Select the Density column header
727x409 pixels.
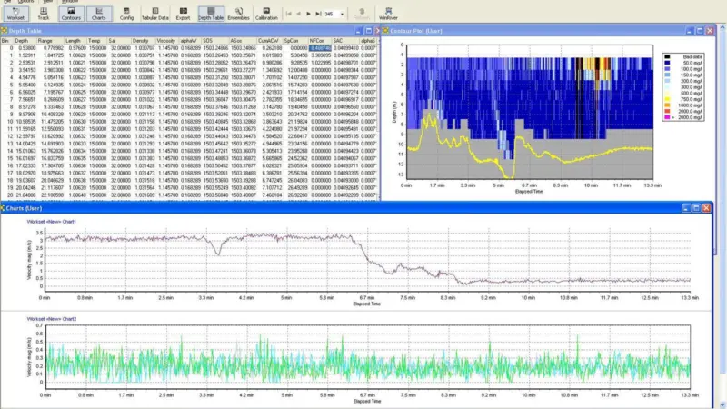coord(144,41)
